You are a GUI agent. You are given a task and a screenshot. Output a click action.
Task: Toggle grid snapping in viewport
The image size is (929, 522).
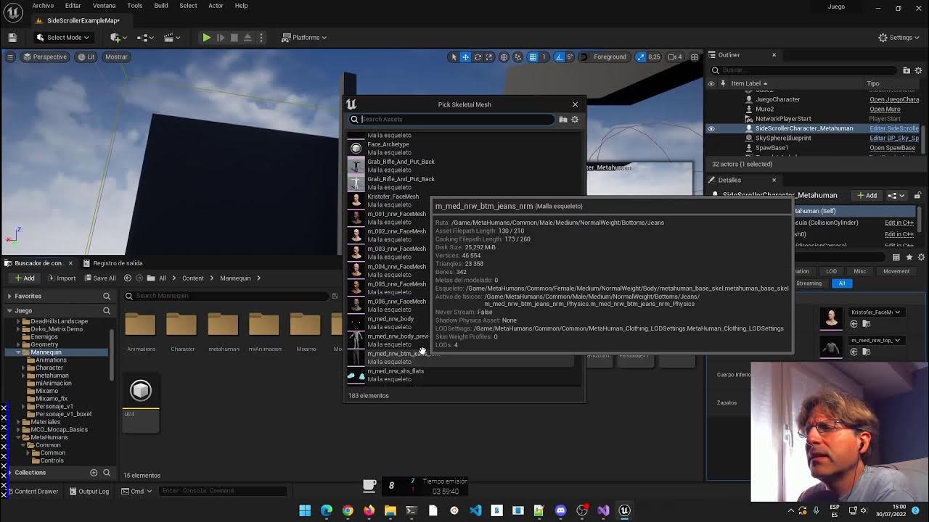coord(533,57)
